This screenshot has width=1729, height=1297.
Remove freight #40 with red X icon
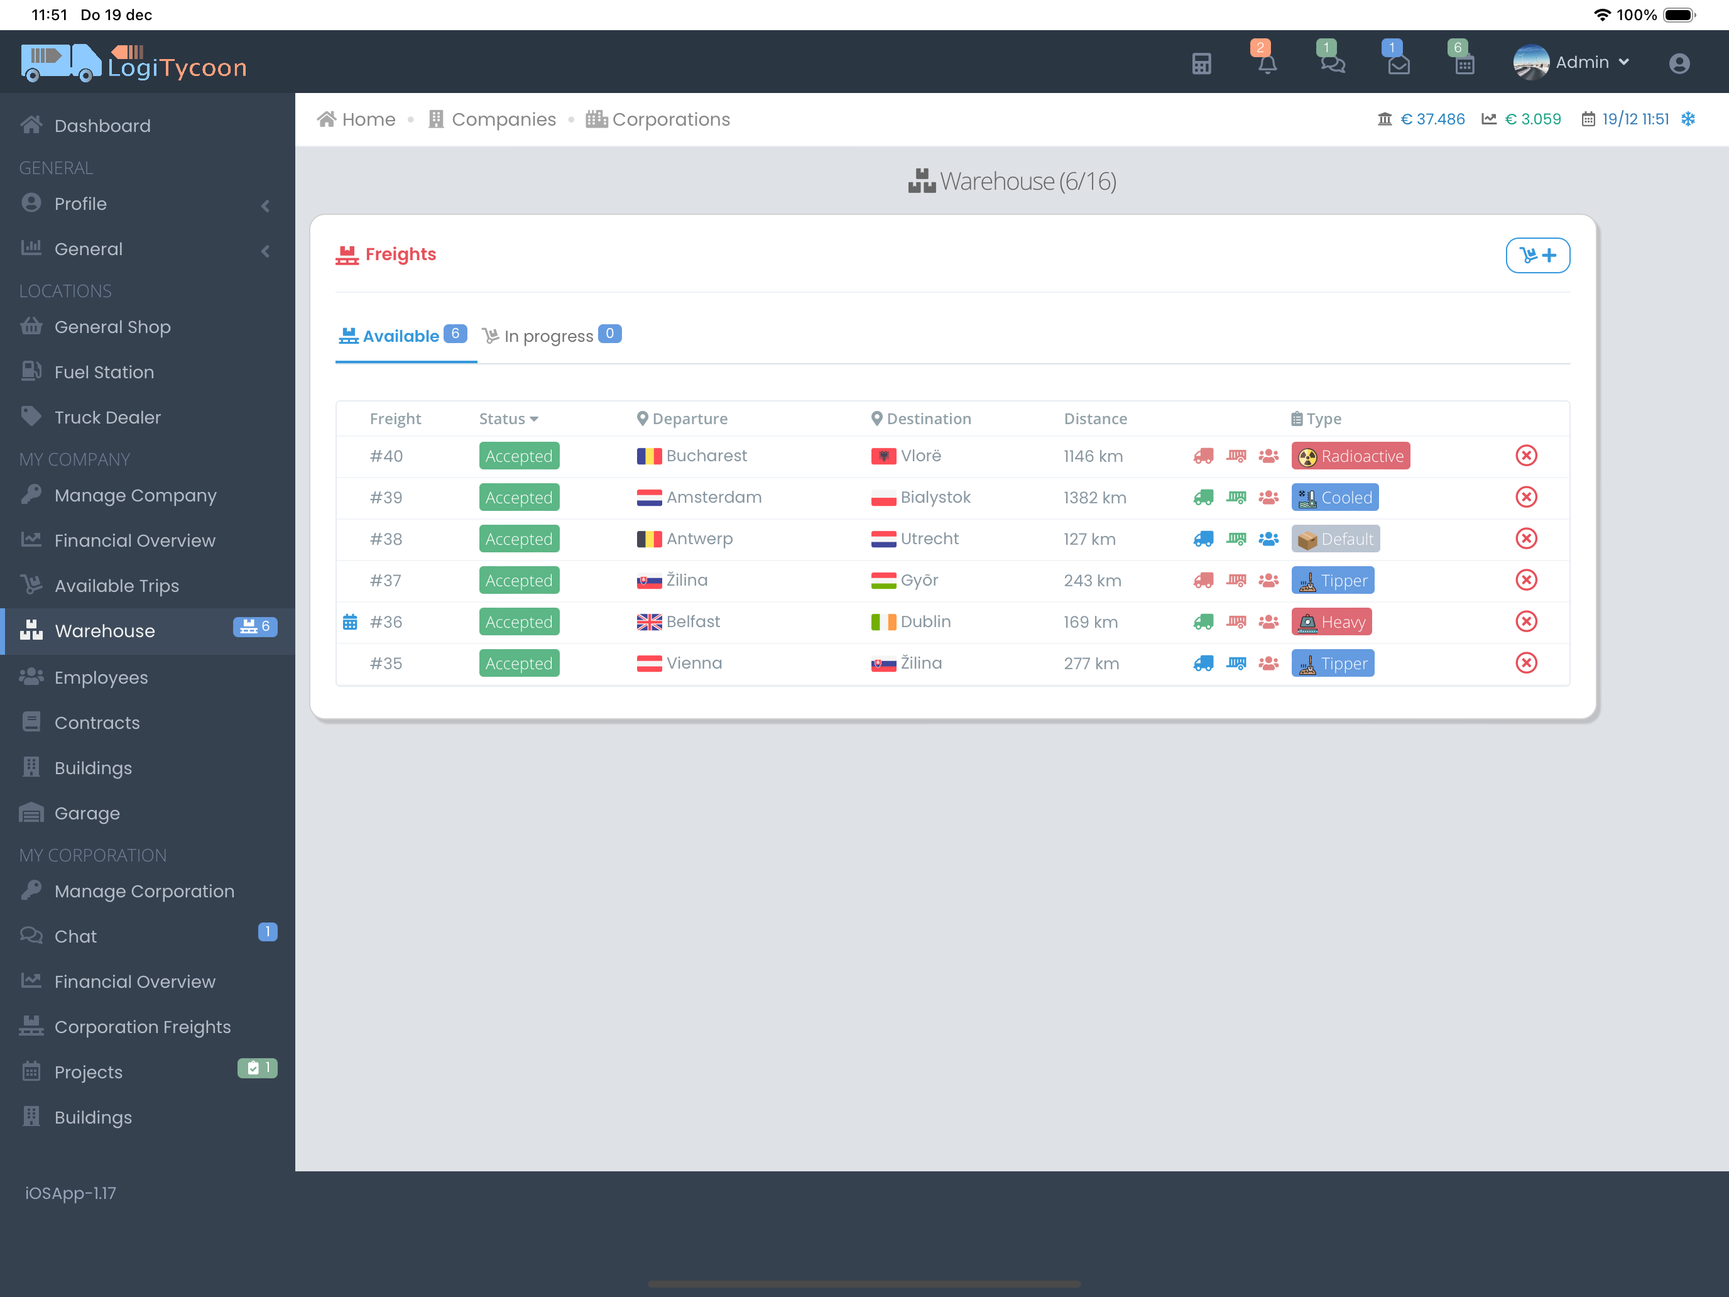click(1526, 456)
